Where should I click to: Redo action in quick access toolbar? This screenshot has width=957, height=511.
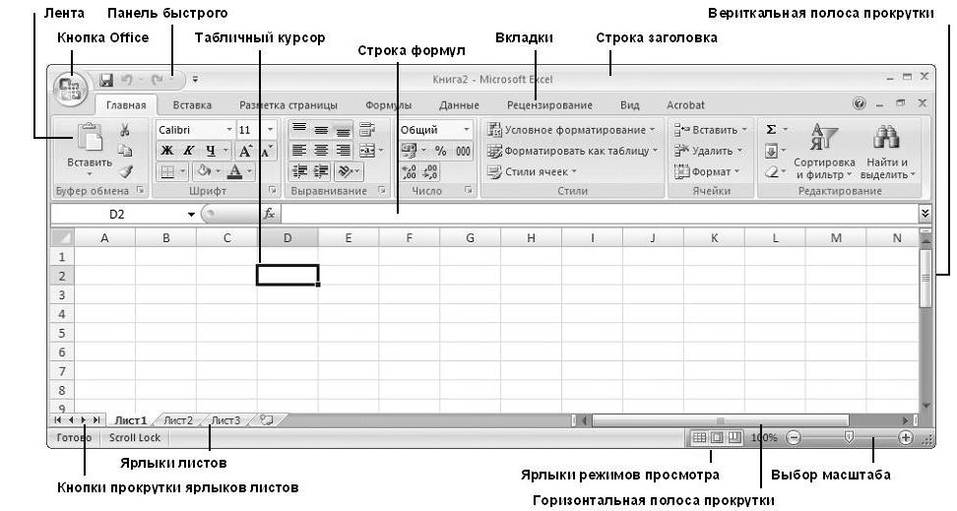pyautogui.click(x=158, y=80)
